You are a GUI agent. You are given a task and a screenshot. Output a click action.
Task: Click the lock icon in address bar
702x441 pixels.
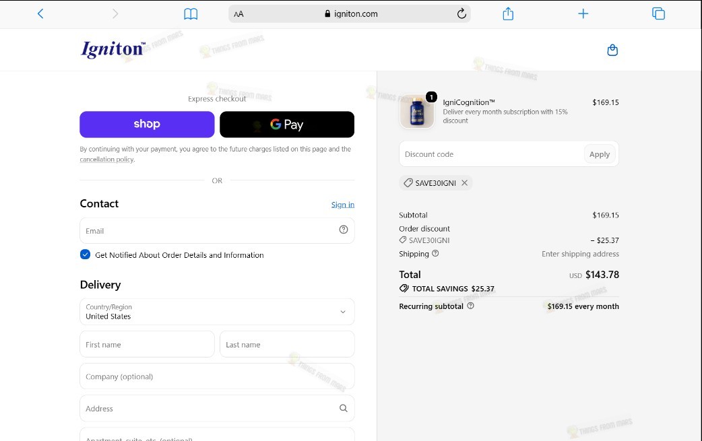[x=327, y=14]
